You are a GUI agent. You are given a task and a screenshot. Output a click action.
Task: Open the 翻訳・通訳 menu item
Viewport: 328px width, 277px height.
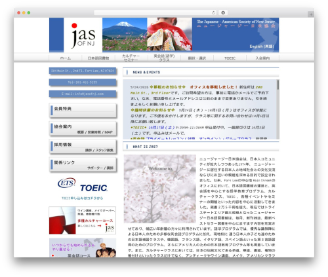click(x=197, y=58)
